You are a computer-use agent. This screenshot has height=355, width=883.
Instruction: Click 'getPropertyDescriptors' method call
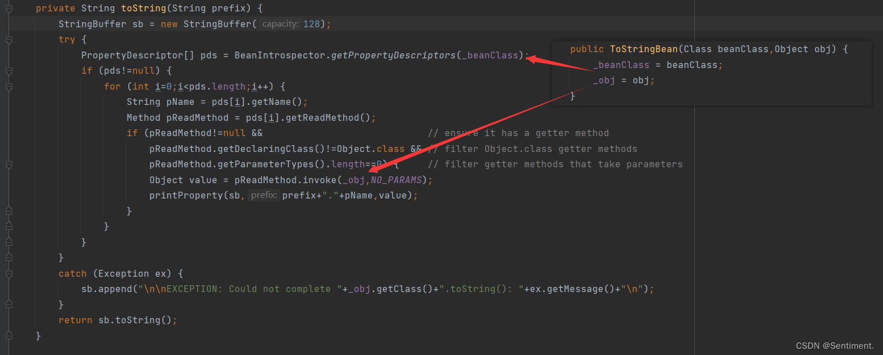[x=394, y=55]
